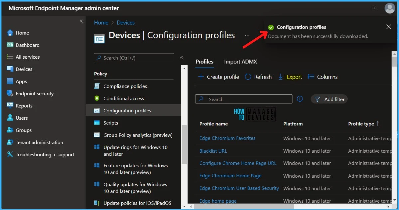
Task: Click the Endpoint security shield icon
Action: coord(10,93)
